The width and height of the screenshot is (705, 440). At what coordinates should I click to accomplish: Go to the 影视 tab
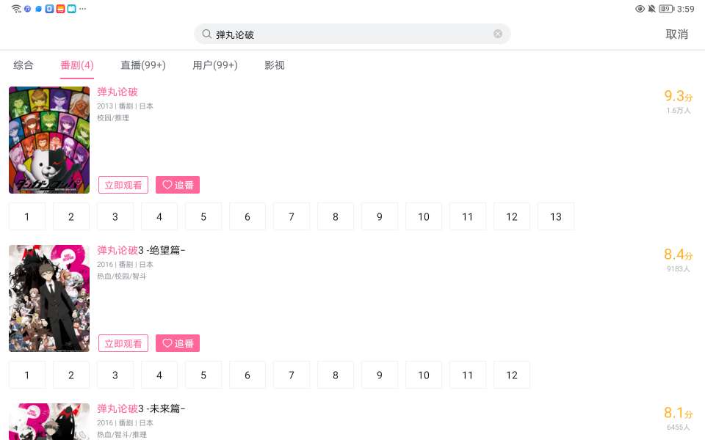[275, 65]
